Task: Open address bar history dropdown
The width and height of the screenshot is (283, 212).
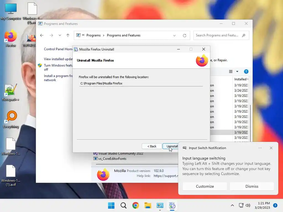Action: click(x=174, y=35)
